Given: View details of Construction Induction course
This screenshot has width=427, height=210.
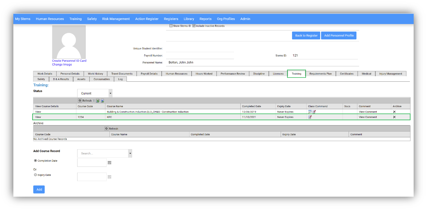Looking at the screenshot, I should pos(38,112).
